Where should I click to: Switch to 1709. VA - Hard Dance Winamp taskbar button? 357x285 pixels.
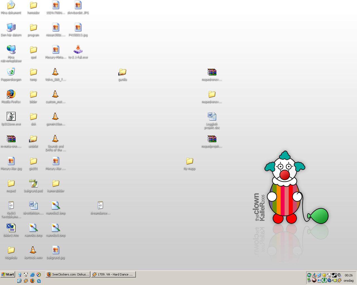tap(113, 274)
